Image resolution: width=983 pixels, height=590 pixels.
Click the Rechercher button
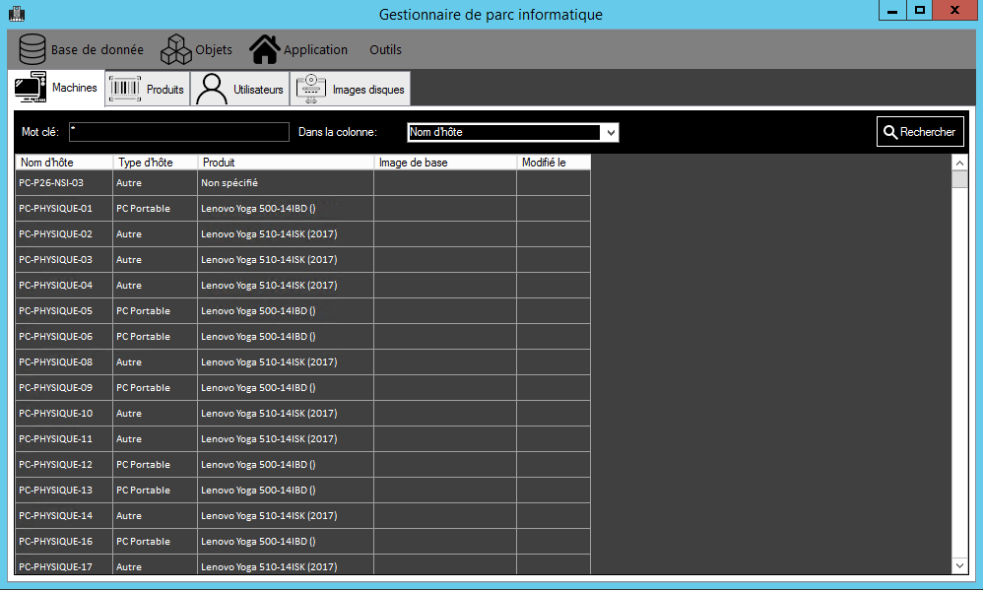point(920,132)
